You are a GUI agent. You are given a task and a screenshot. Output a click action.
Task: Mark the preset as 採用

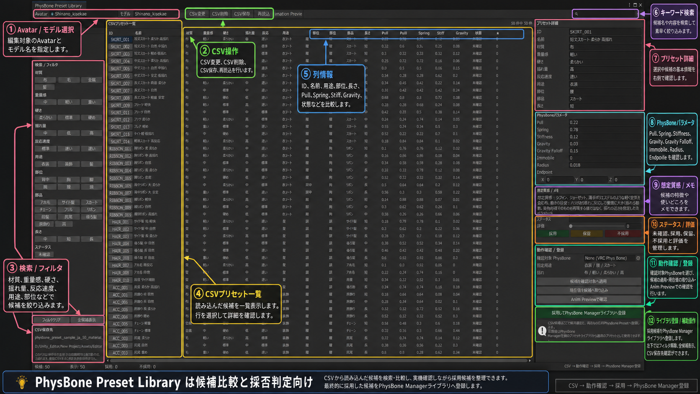[x=553, y=234]
